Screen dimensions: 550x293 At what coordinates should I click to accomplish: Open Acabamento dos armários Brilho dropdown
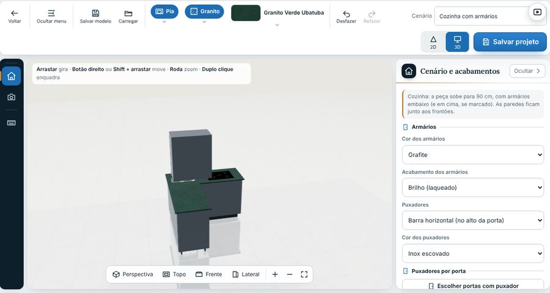(x=473, y=187)
